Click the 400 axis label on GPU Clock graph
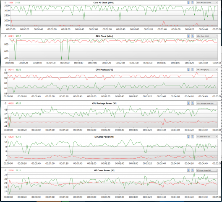 click(6, 58)
